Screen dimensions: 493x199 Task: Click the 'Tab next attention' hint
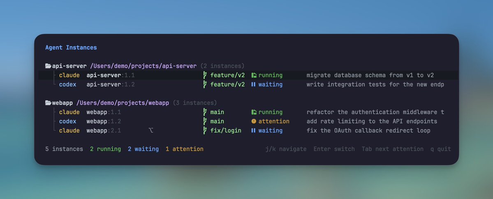[x=393, y=149]
